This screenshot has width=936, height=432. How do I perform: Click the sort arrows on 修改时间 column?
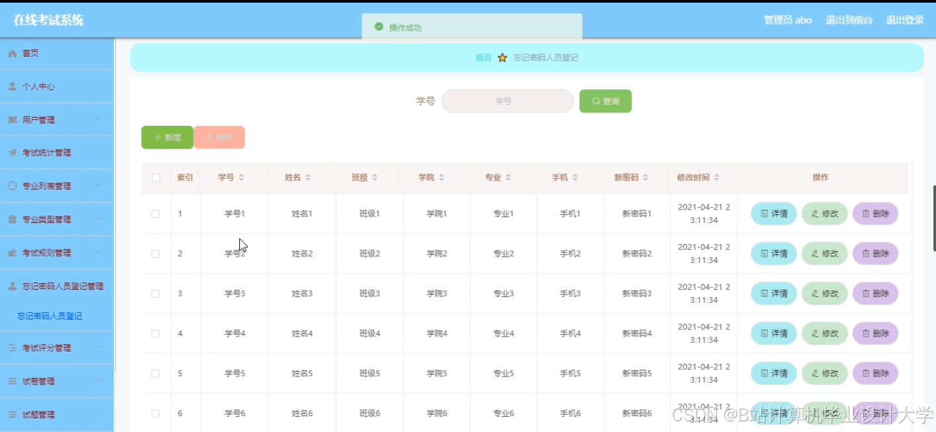(x=717, y=178)
